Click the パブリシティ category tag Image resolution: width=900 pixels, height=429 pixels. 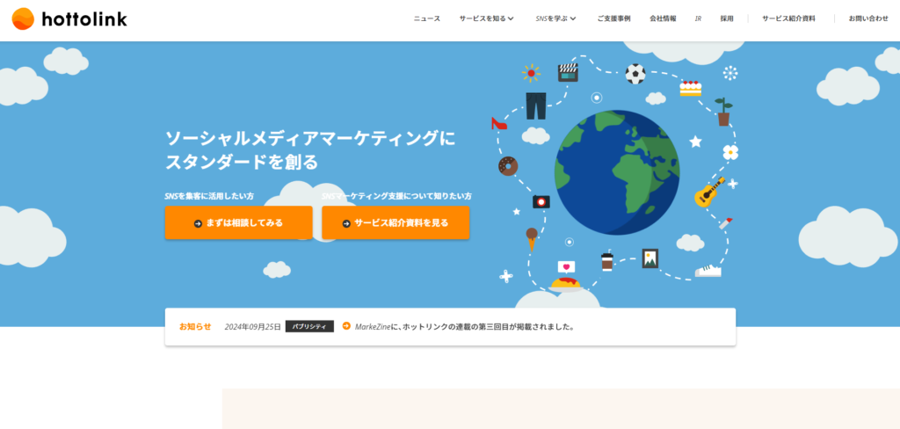309,326
